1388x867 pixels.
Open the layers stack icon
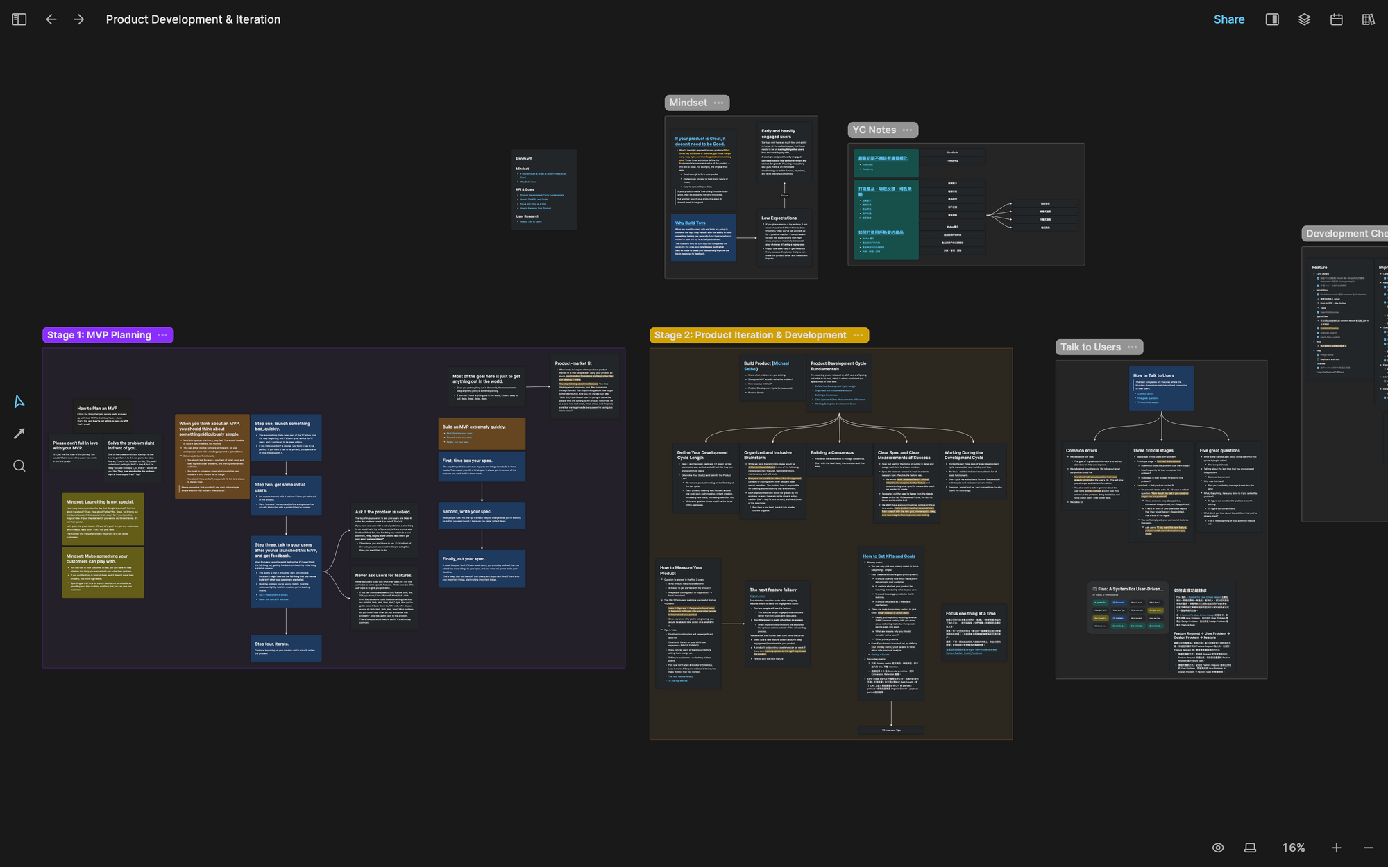(1304, 19)
